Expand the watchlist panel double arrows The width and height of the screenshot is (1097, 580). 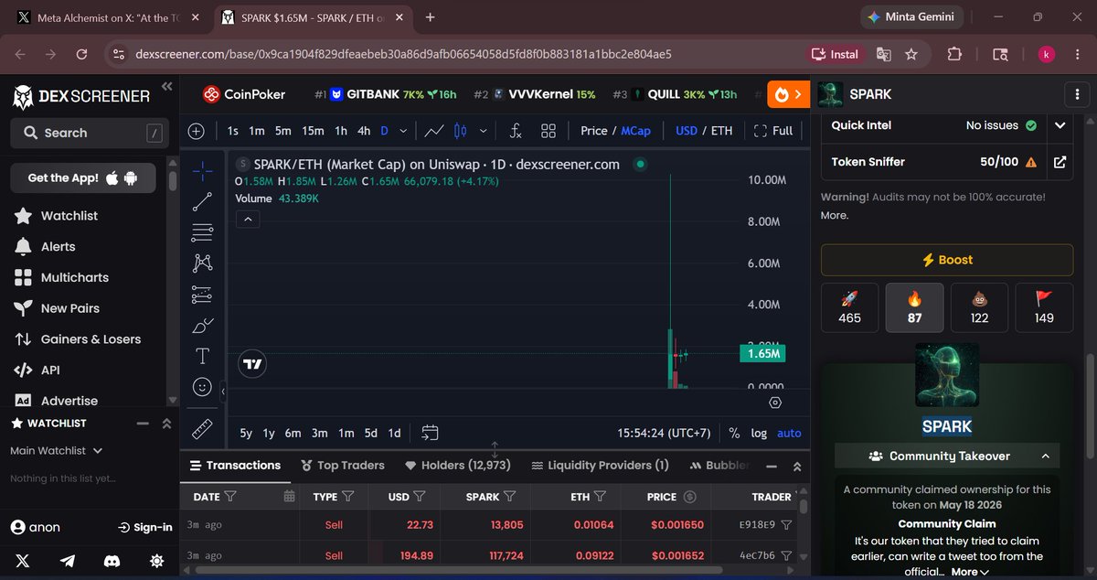click(x=166, y=424)
